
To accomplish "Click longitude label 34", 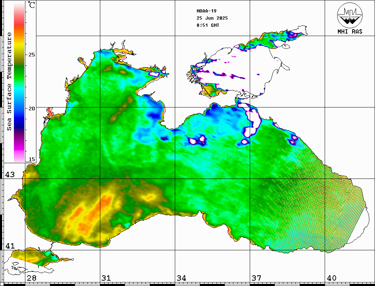I will [x=182, y=278].
